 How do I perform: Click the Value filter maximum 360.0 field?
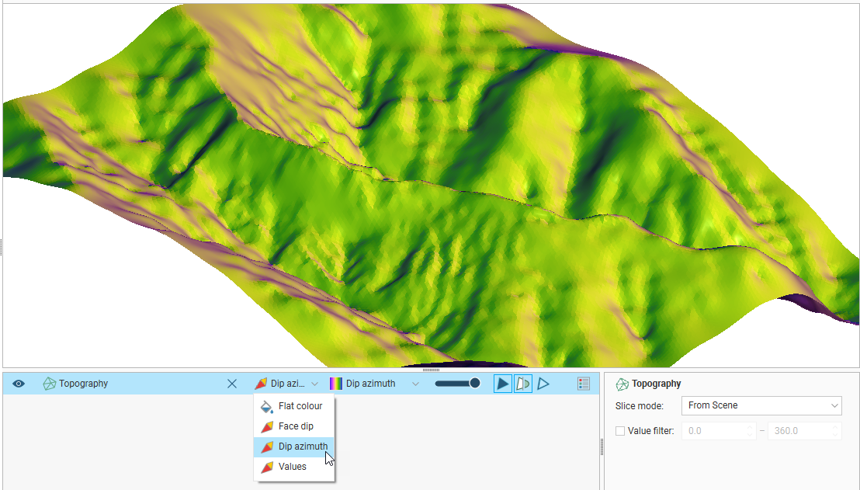(799, 431)
